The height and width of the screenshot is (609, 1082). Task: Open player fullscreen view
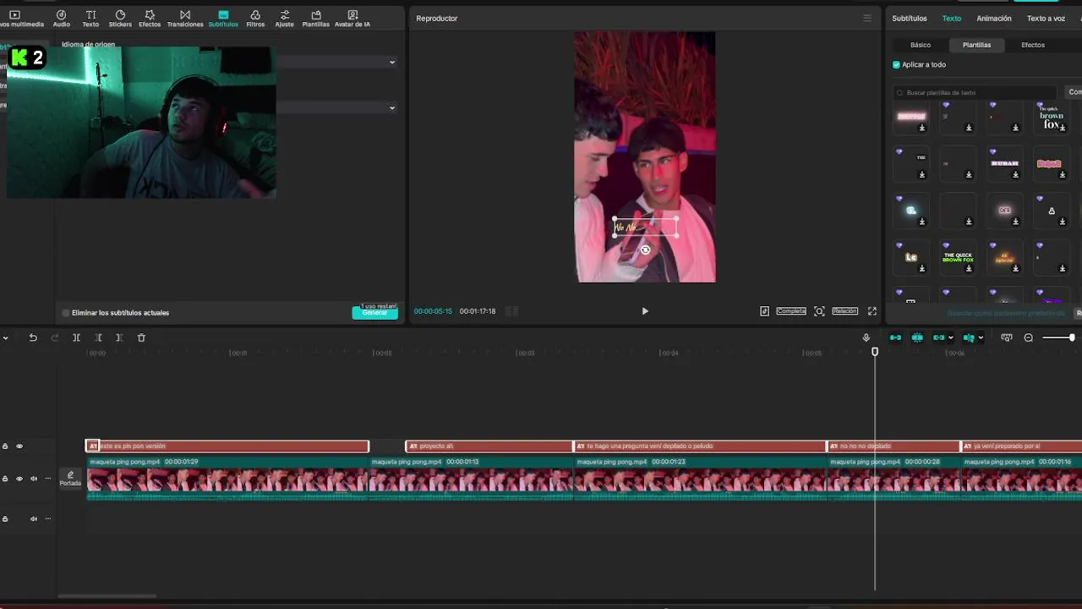tap(872, 311)
